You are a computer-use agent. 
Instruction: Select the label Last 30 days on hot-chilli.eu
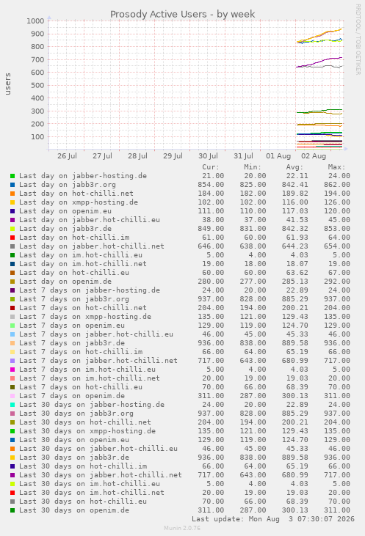click(83, 502)
